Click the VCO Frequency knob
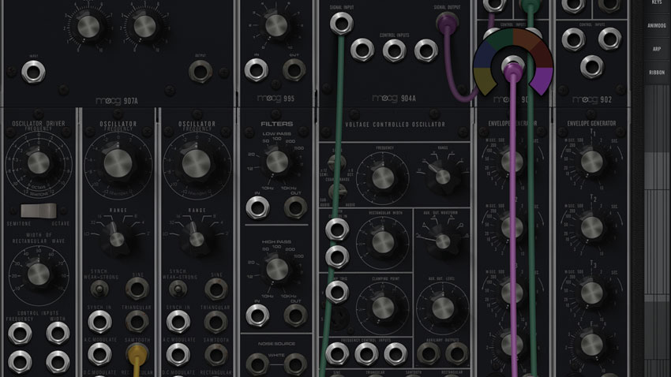The height and width of the screenshot is (377, 671). 383,177
